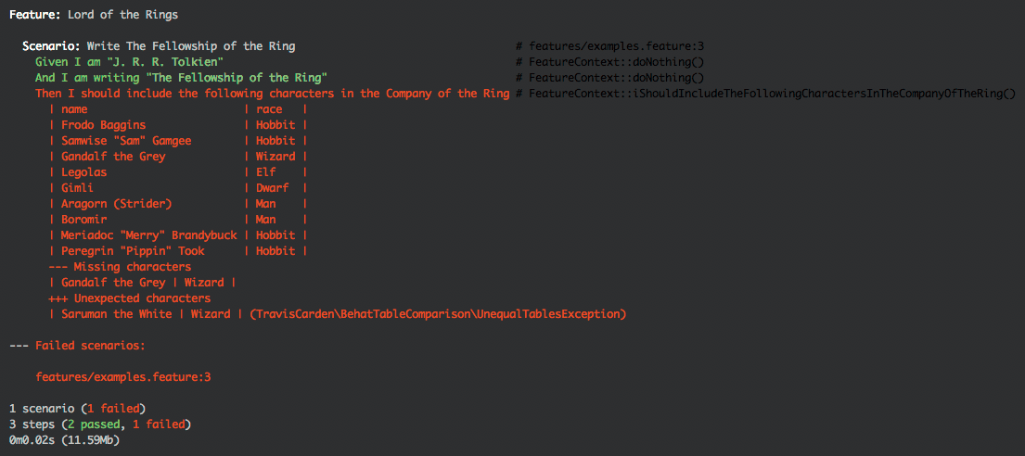Screen dimensions: 1025x456
Task: Click the Gimli Dwarf row
Action: point(178,188)
